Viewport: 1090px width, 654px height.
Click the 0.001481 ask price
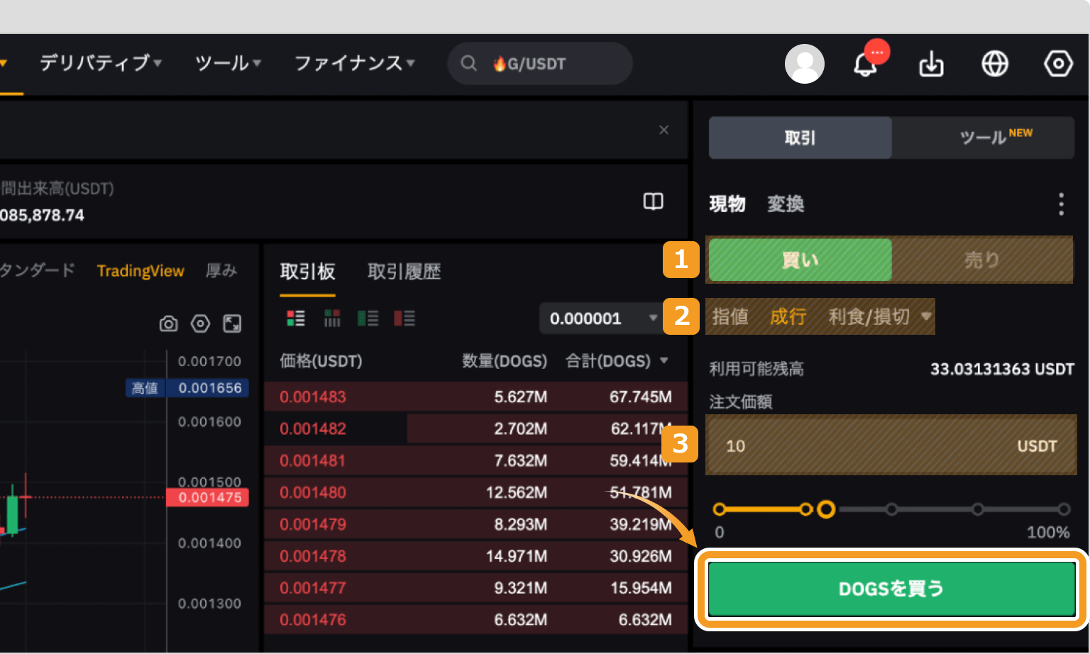click(x=313, y=461)
